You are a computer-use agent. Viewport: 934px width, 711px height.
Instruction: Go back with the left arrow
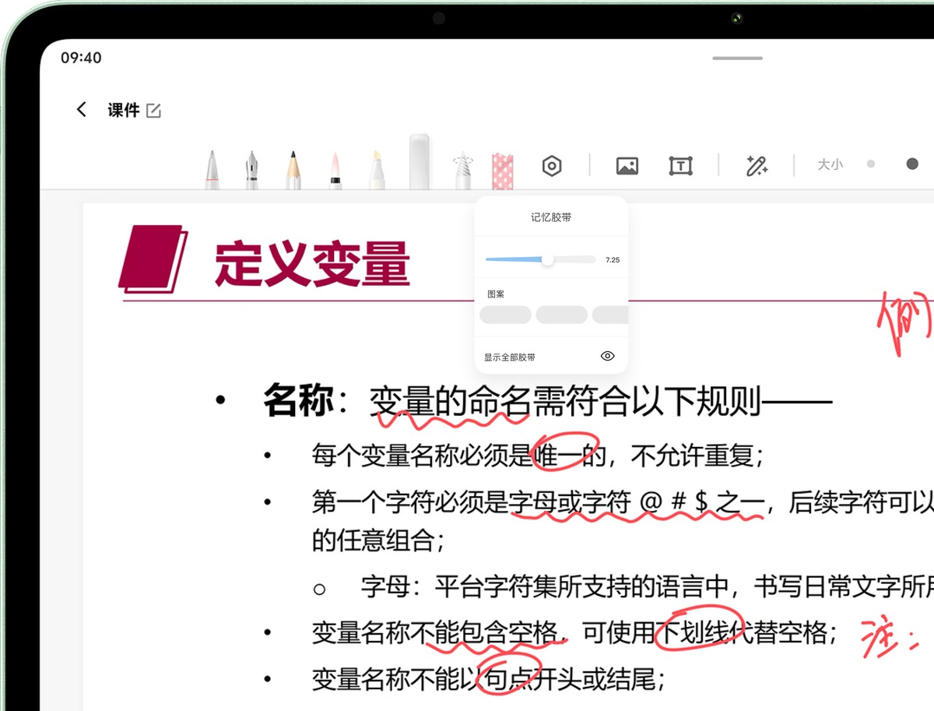coord(81,110)
